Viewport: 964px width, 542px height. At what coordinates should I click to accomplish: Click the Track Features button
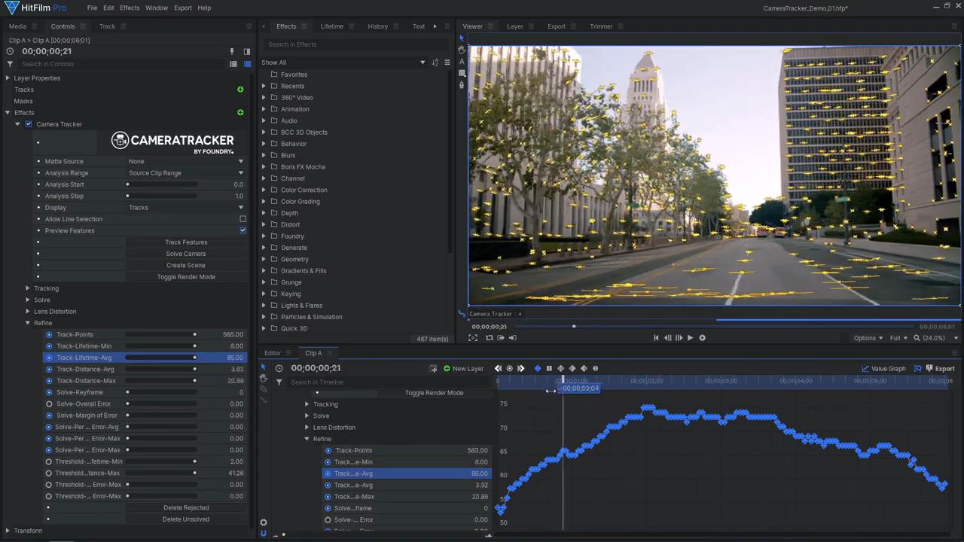[x=186, y=242]
